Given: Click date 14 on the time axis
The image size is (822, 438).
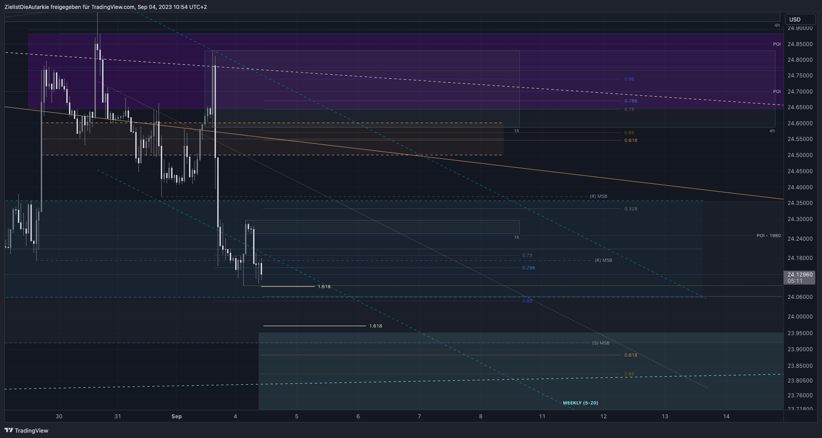Looking at the screenshot, I should (726, 417).
